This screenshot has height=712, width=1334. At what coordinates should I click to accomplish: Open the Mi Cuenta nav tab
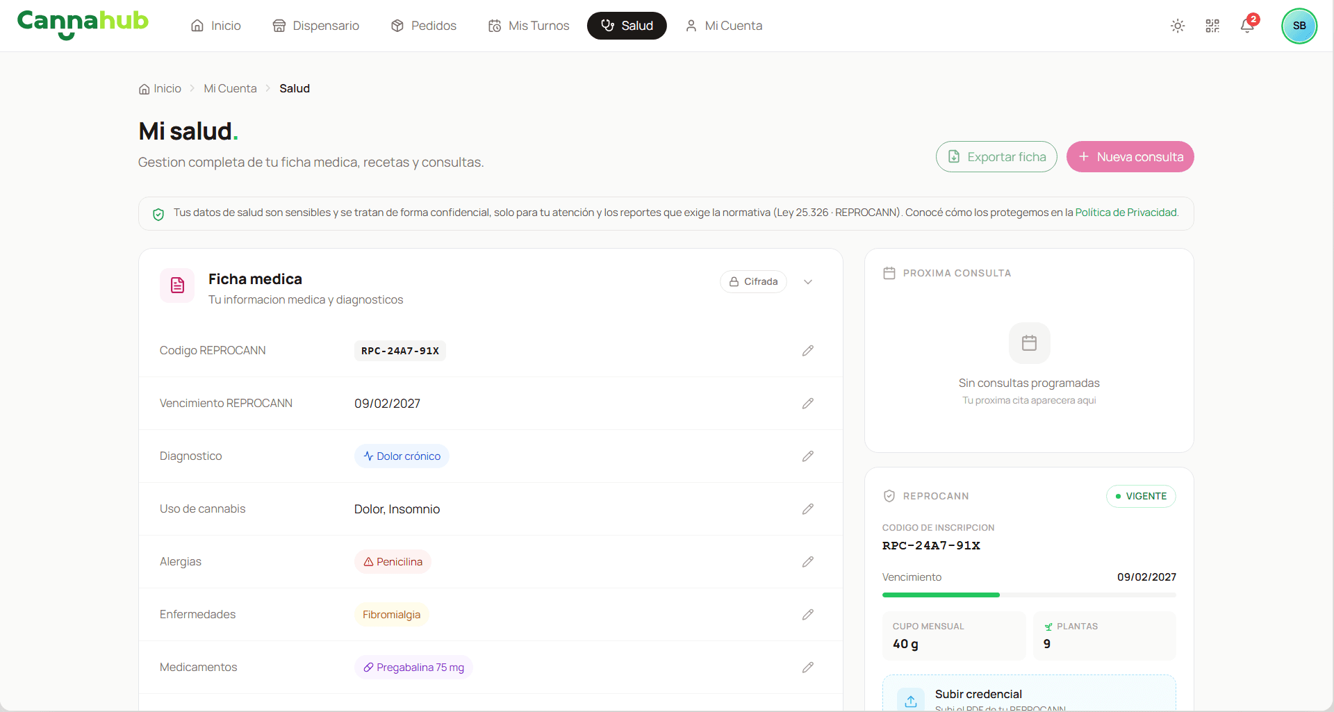point(724,26)
